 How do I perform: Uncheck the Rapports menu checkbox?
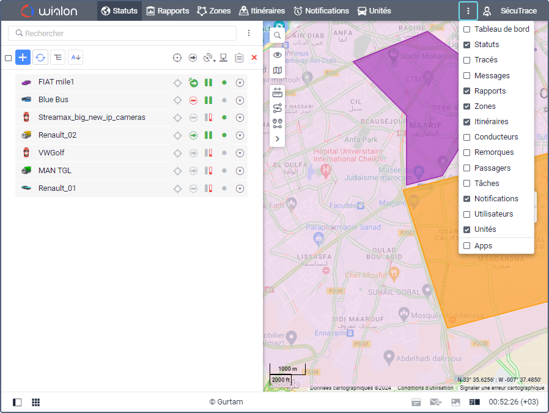pos(467,91)
